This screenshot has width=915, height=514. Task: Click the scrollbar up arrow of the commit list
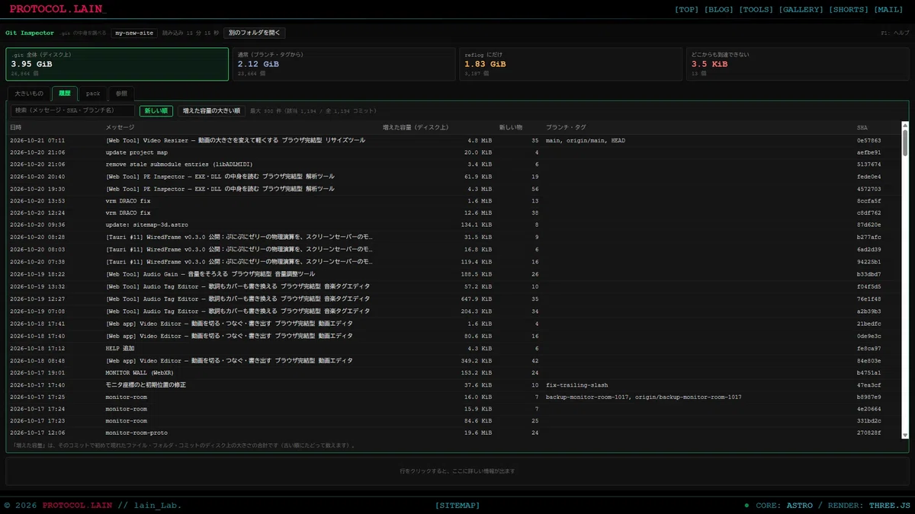tap(905, 125)
